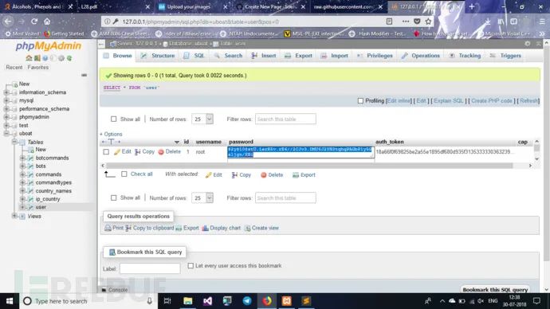This screenshot has height=309, width=550.
Task: Click the browser back arrow
Action: [8, 22]
